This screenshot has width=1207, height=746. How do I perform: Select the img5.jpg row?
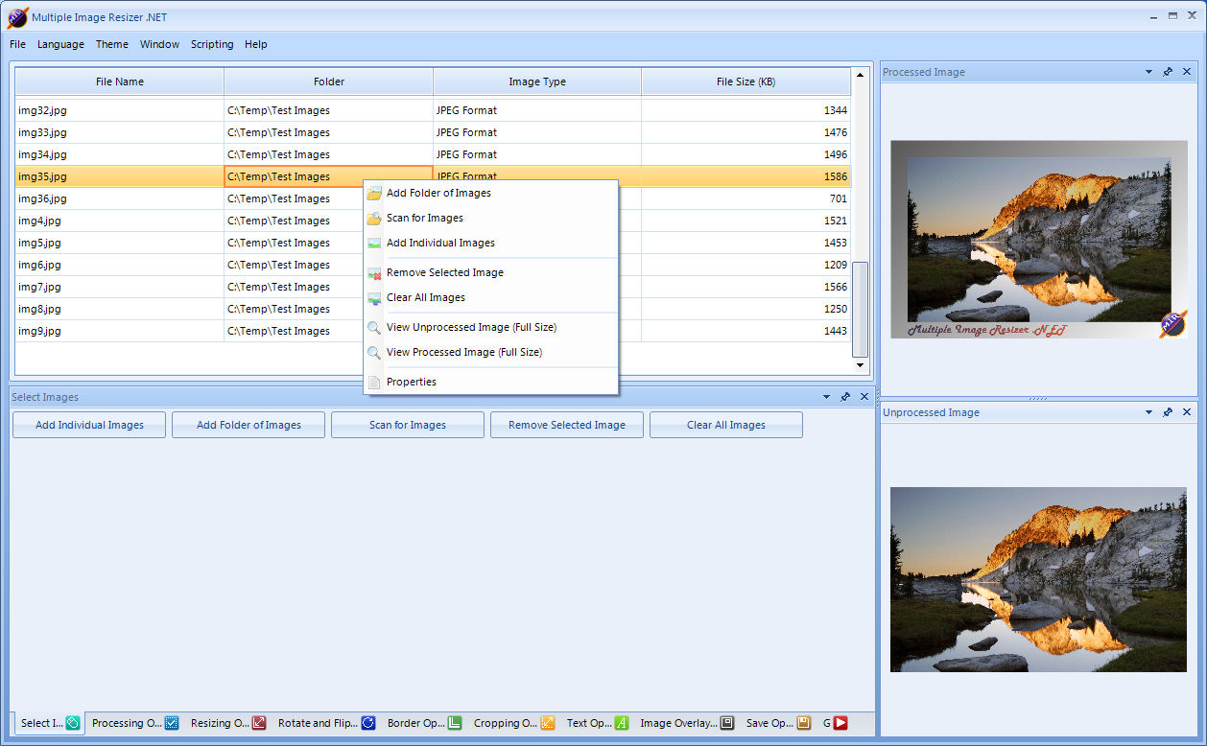(433, 243)
